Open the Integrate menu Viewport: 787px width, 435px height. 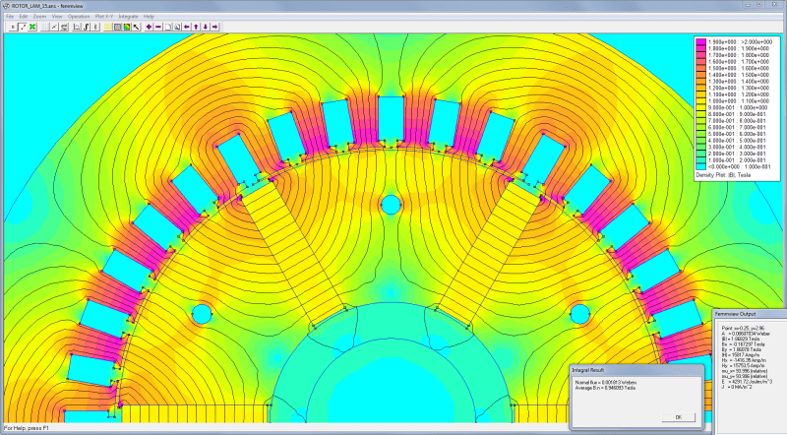pos(129,17)
